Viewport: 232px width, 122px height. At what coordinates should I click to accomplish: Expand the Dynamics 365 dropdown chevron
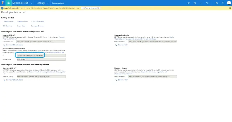coord(31,3)
